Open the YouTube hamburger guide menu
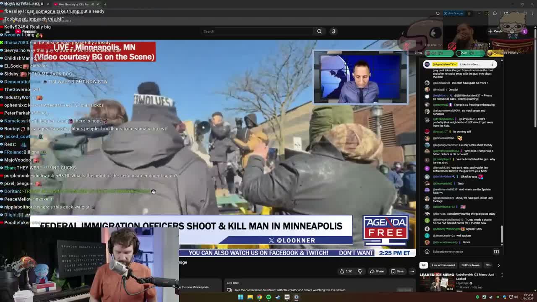The image size is (537, 302). pyautogui.click(x=8, y=31)
